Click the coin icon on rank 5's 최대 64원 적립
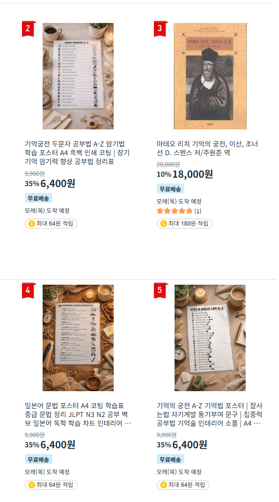This screenshot has width=279, height=502. (163, 485)
